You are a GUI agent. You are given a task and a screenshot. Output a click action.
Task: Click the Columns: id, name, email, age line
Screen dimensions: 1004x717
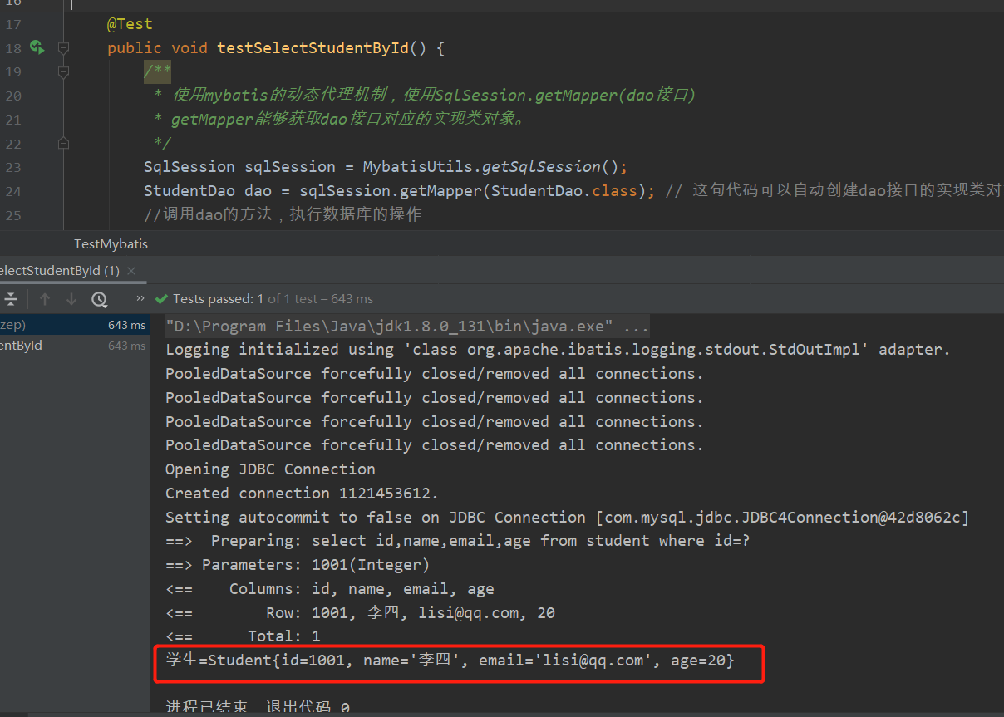tap(330, 589)
